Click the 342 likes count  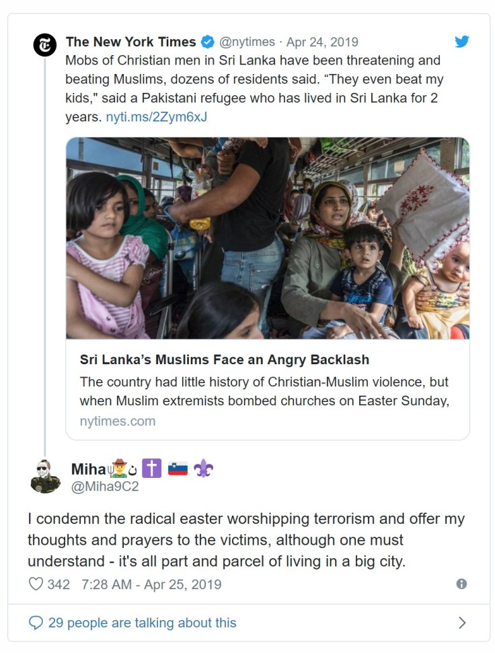point(59,584)
